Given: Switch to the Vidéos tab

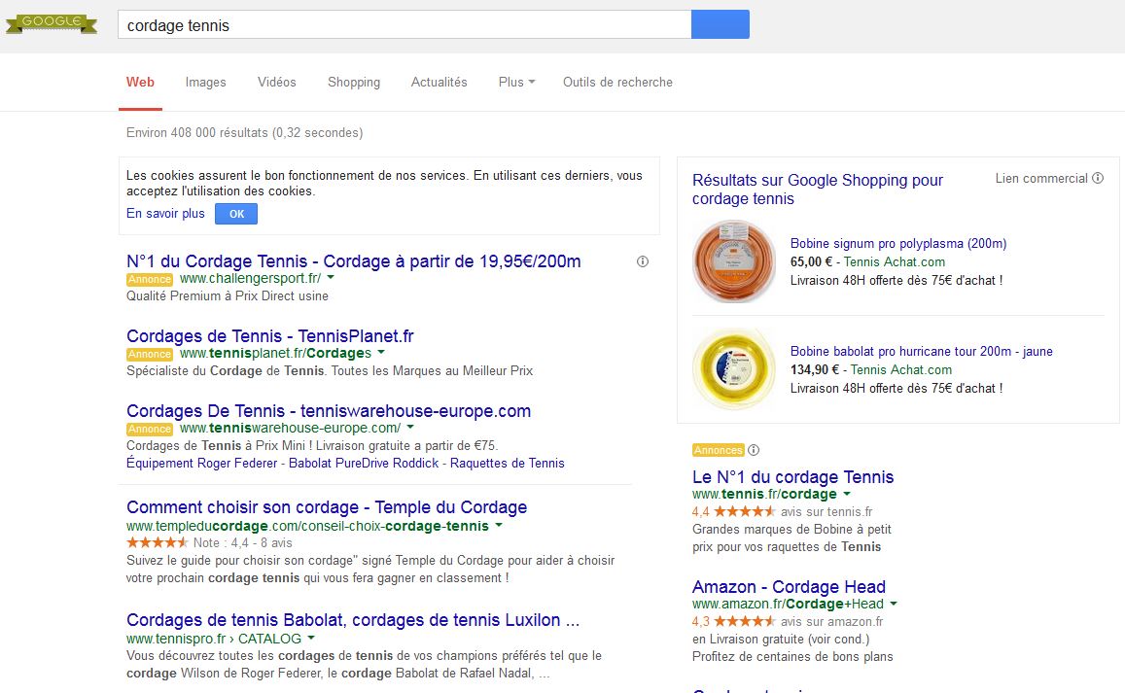Looking at the screenshot, I should click(x=277, y=83).
